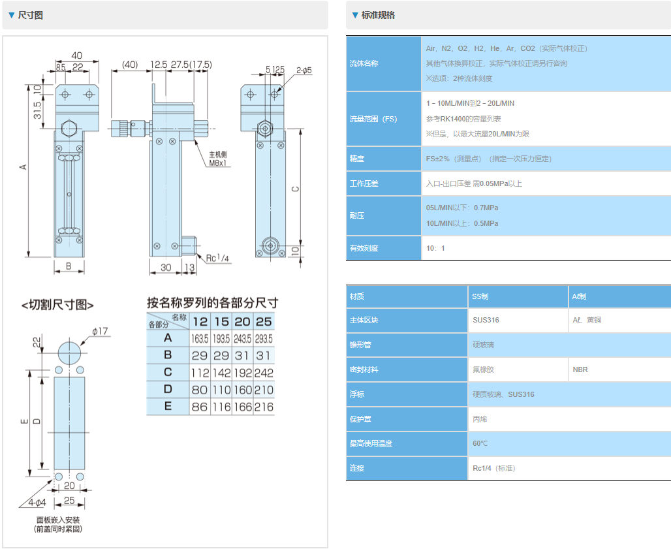Image resolution: width=671 pixels, height=551 pixels.
Task: Click the 242 value in row C
Action: (264, 373)
